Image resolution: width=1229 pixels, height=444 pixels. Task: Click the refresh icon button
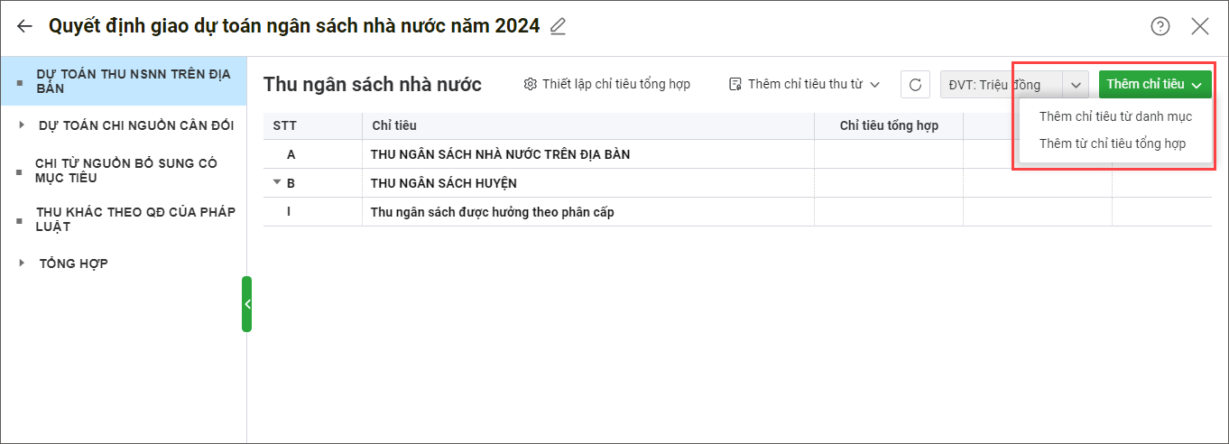coord(915,85)
